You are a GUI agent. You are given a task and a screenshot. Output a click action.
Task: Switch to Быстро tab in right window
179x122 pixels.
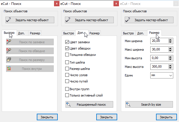point(128,33)
